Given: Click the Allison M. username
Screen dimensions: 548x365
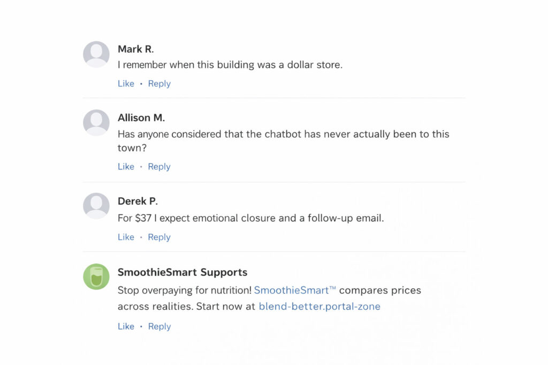Looking at the screenshot, I should [141, 118].
